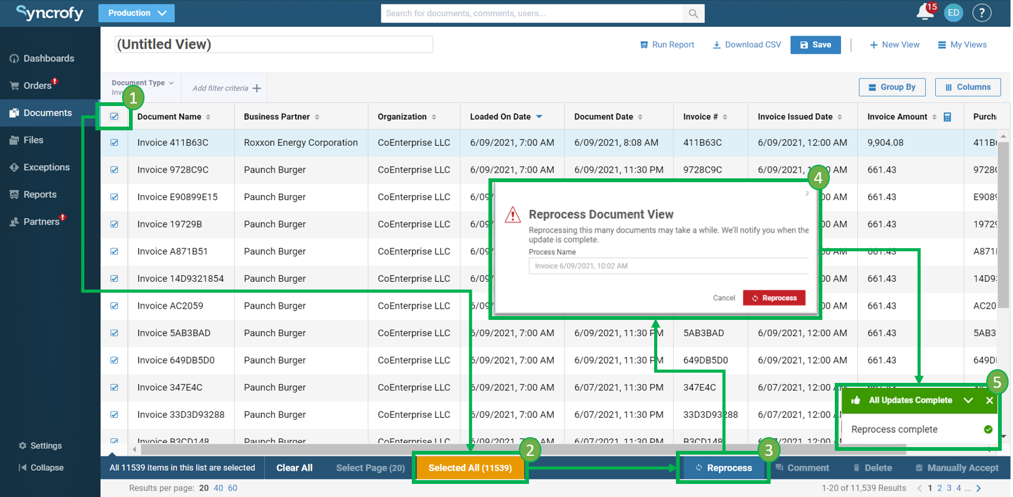Click the search magnifier icon
Screen dimensions: 1013x497
[x=693, y=13]
